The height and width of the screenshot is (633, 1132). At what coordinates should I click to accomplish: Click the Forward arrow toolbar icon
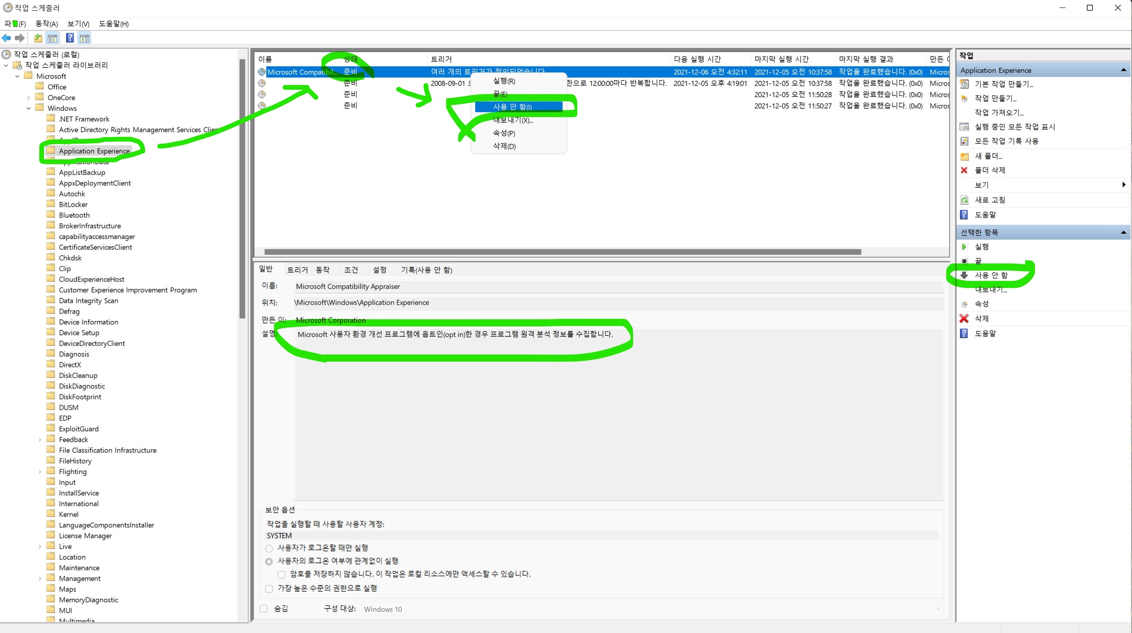(x=20, y=38)
